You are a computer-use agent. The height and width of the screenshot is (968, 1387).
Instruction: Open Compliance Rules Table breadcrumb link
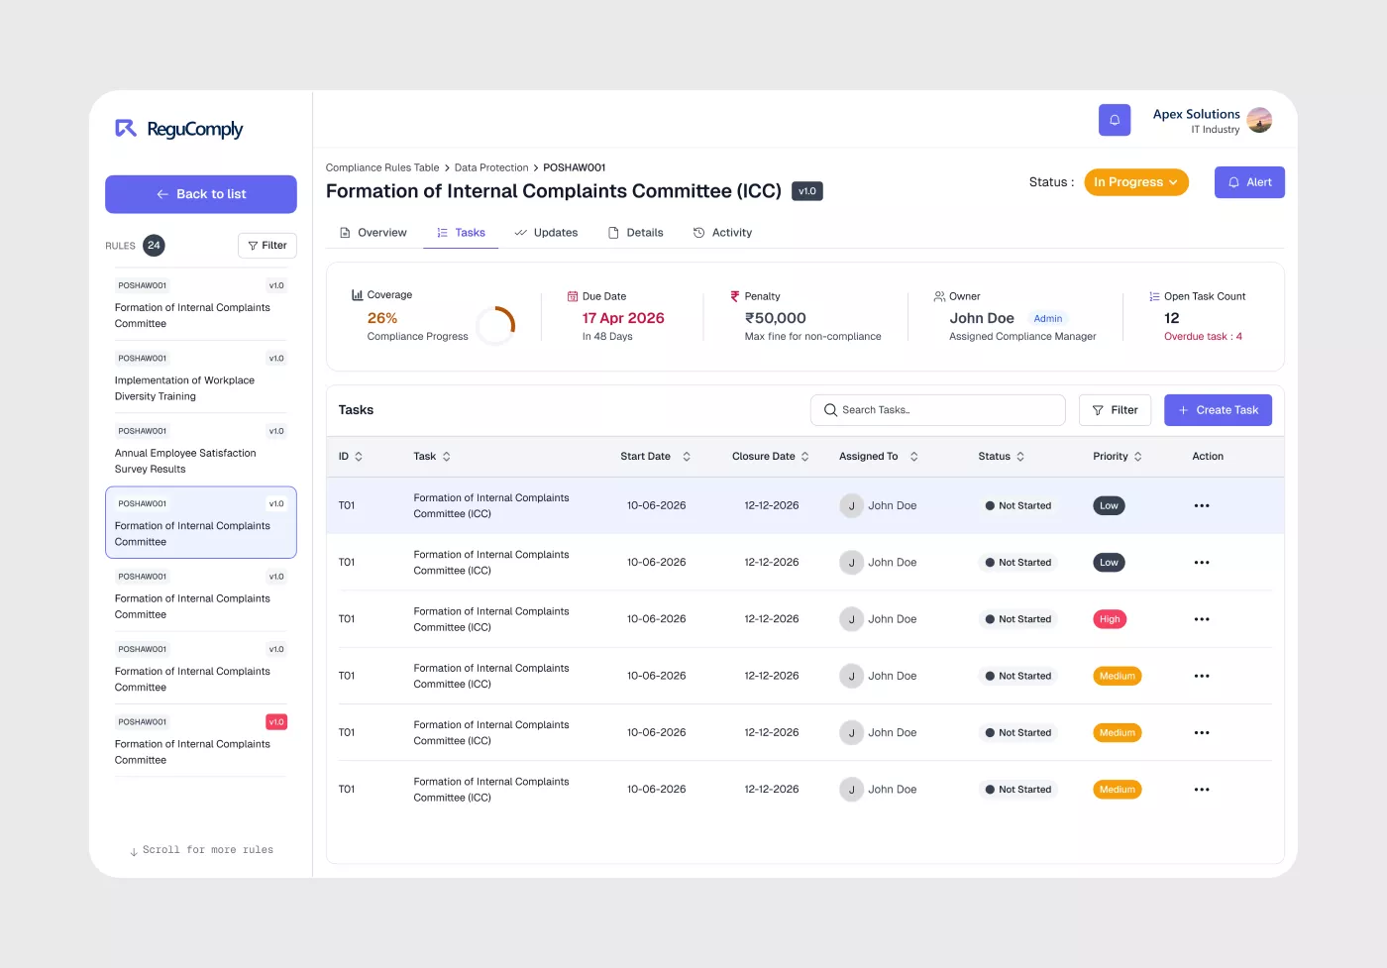[x=382, y=167]
